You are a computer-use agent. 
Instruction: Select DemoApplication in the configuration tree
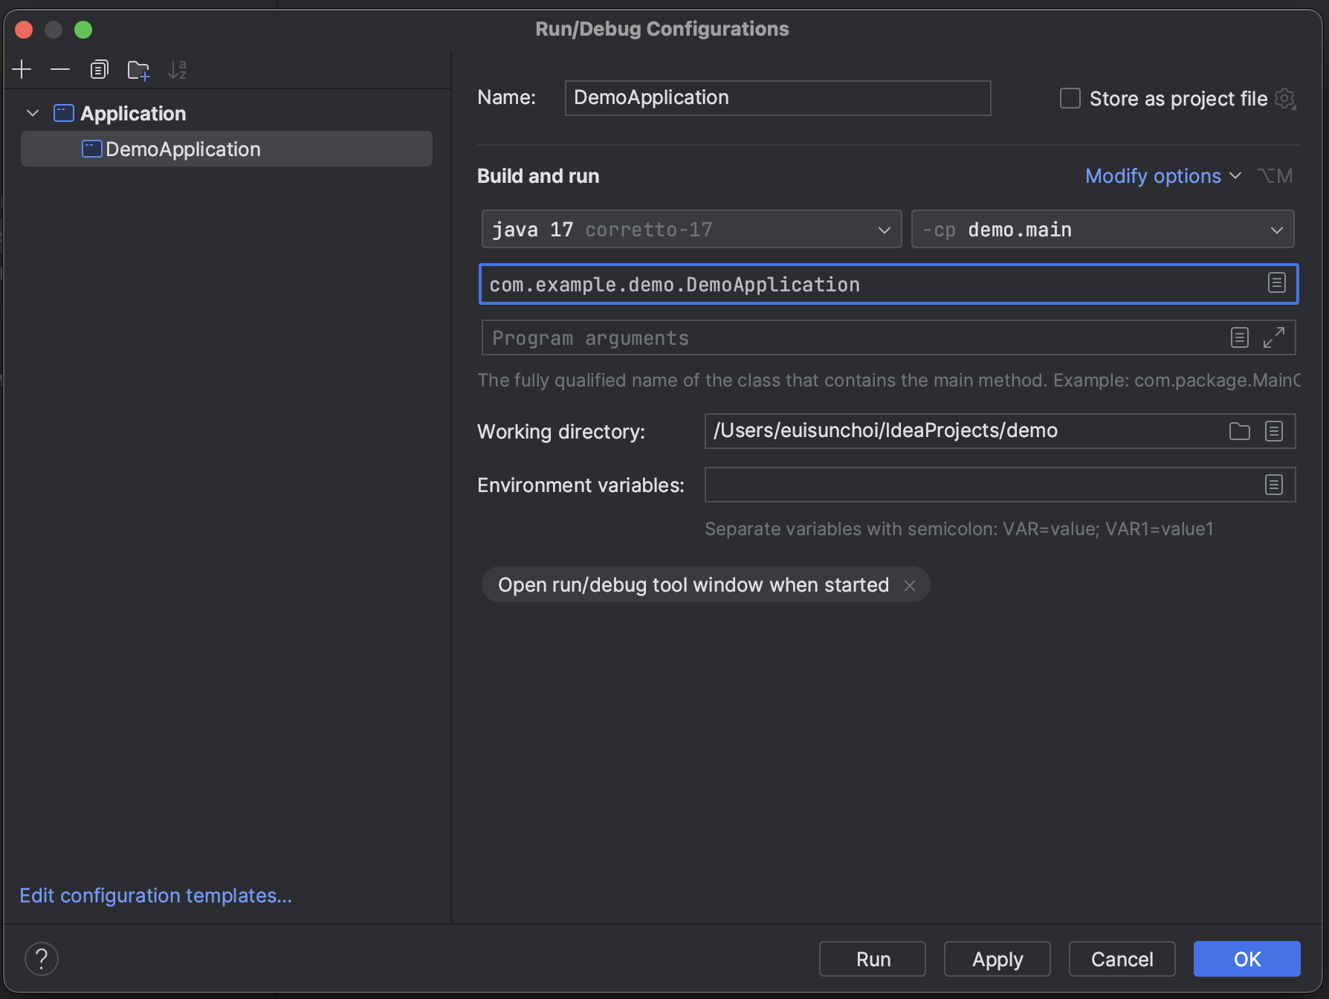point(227,149)
